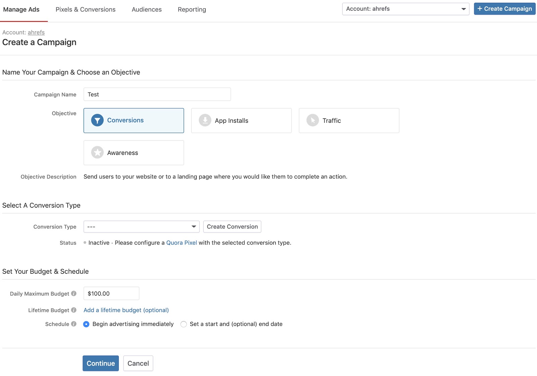Open the Daily Maximum Budget info tooltip

point(74,293)
